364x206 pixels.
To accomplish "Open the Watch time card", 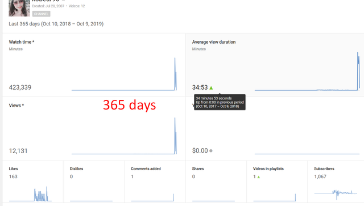I will coord(94,65).
